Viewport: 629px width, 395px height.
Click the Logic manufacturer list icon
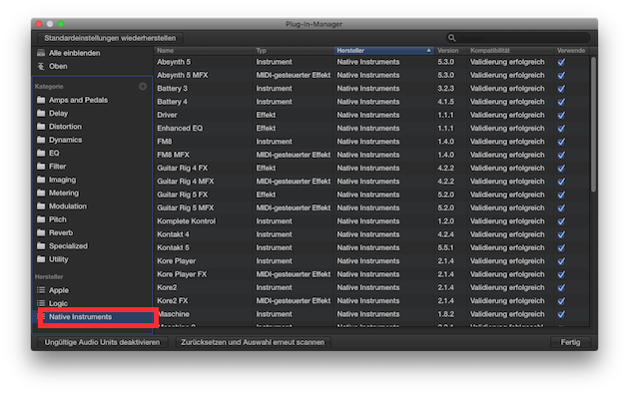pyautogui.click(x=41, y=303)
